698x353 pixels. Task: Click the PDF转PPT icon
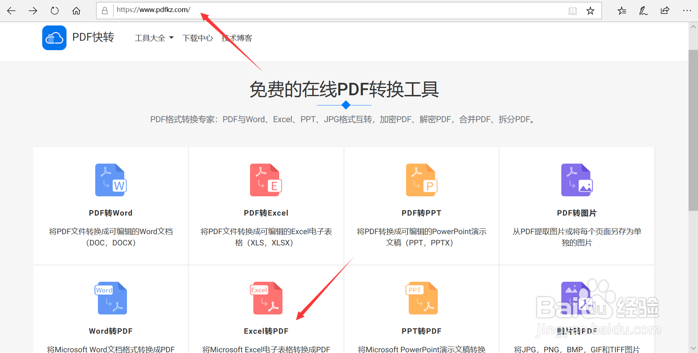pyautogui.click(x=422, y=180)
